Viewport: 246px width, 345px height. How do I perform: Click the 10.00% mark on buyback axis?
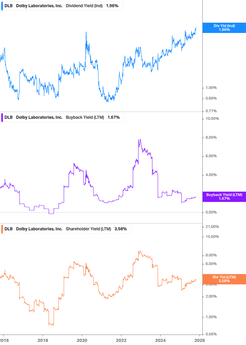(212, 119)
